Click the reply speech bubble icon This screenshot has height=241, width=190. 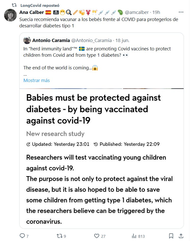[23, 236]
